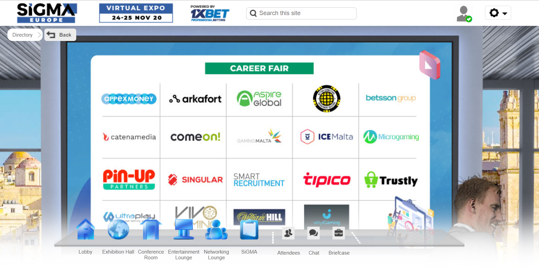This screenshot has width=539, height=267.
Task: Visit the Networking Lounge people icon
Action: (x=216, y=230)
